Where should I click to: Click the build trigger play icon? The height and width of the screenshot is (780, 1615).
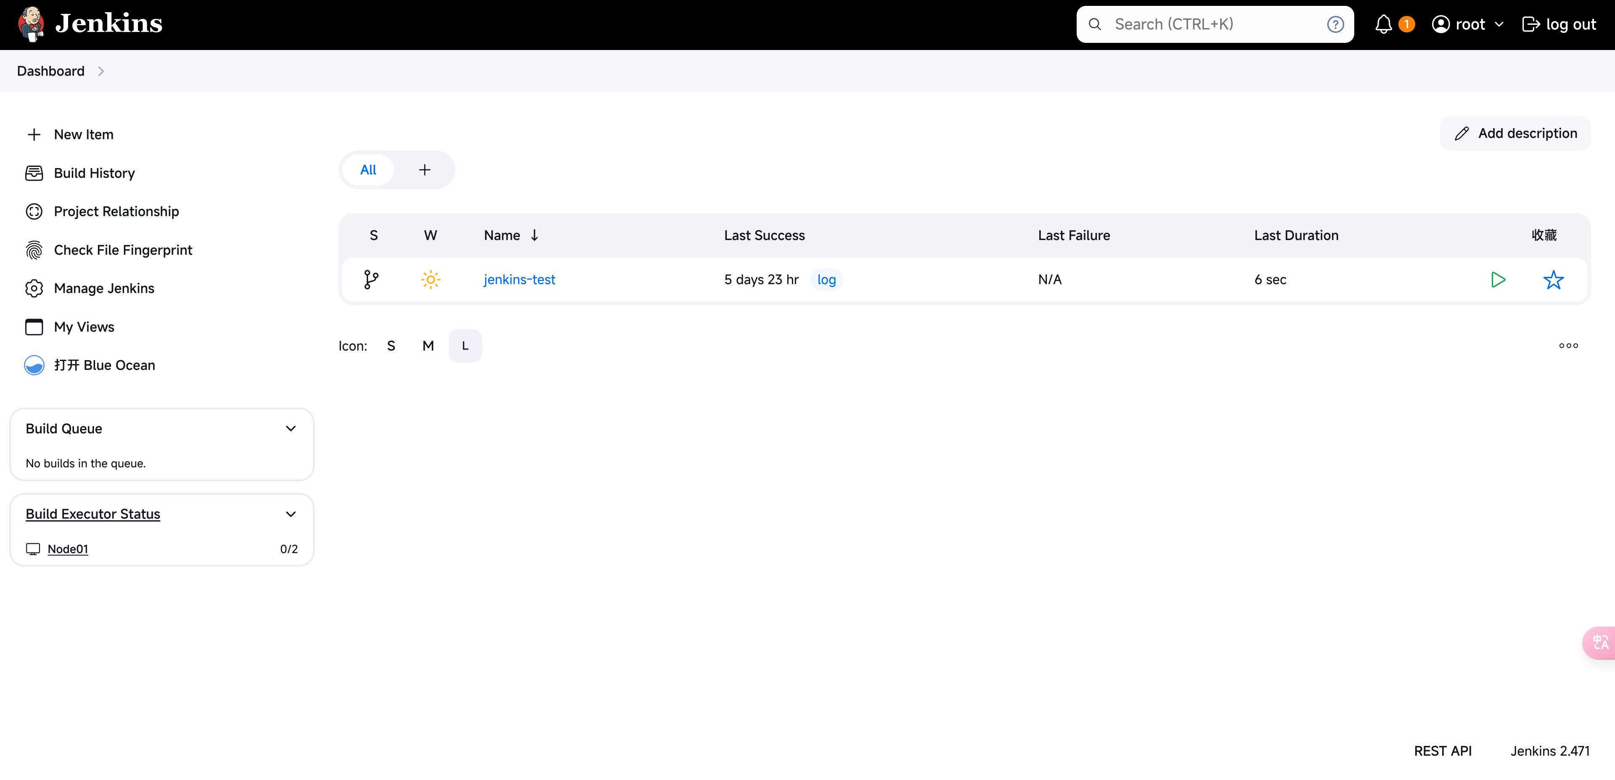pyautogui.click(x=1498, y=279)
